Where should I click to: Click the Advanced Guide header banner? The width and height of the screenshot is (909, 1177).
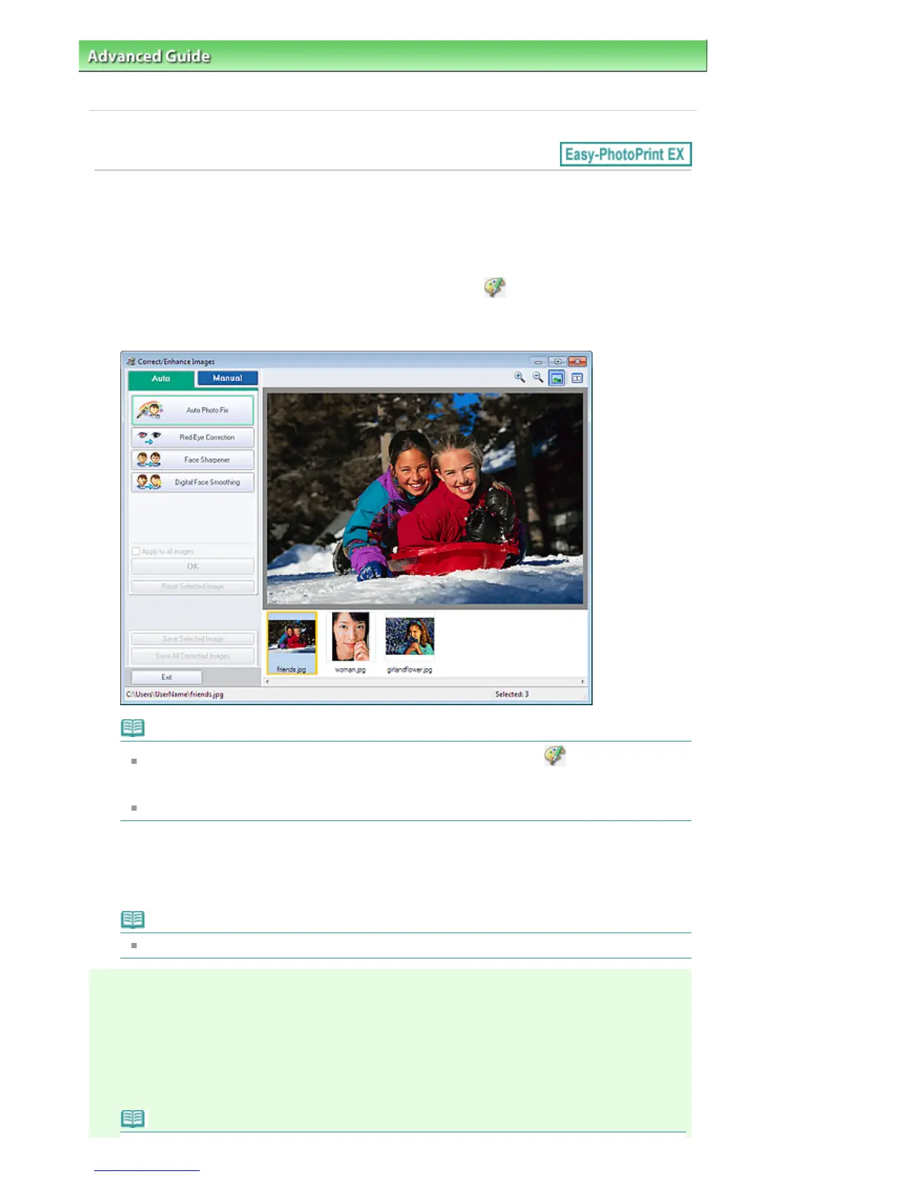click(x=393, y=56)
